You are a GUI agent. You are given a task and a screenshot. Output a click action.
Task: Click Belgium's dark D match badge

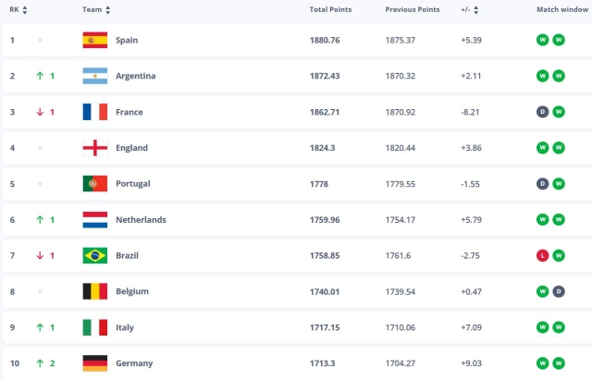tap(559, 291)
